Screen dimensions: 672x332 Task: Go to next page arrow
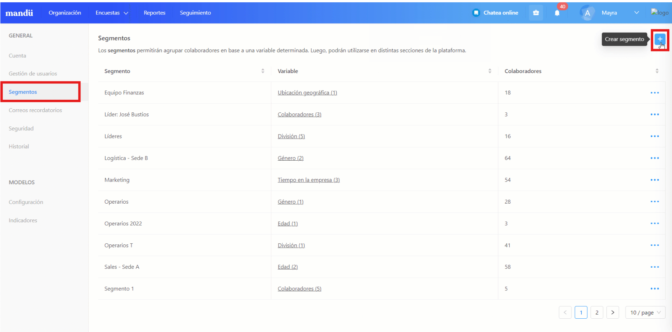[x=613, y=313]
